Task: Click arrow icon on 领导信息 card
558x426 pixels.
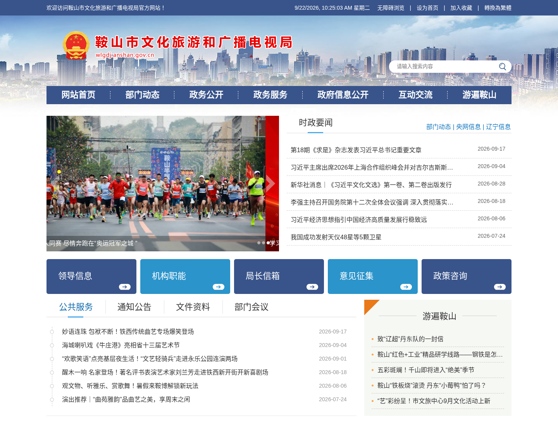Action: click(x=125, y=287)
